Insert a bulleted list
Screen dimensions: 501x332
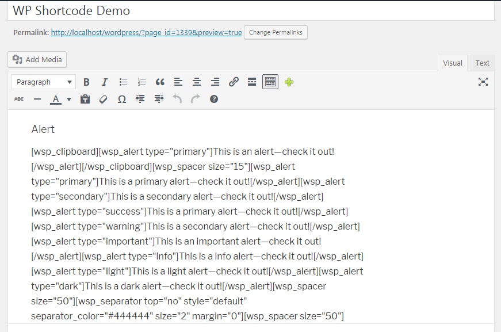coord(123,82)
